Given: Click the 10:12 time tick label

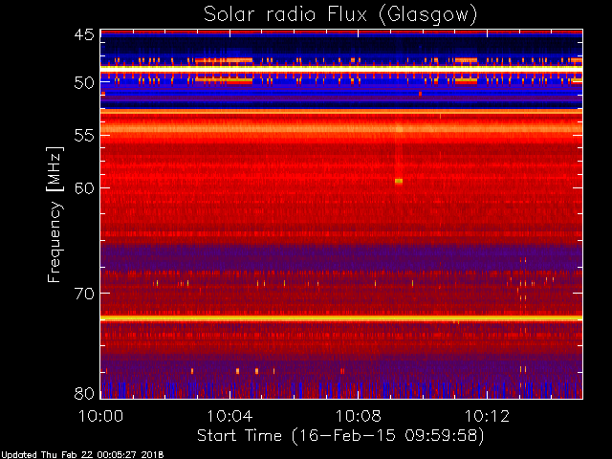Looking at the screenshot, I should (x=487, y=416).
